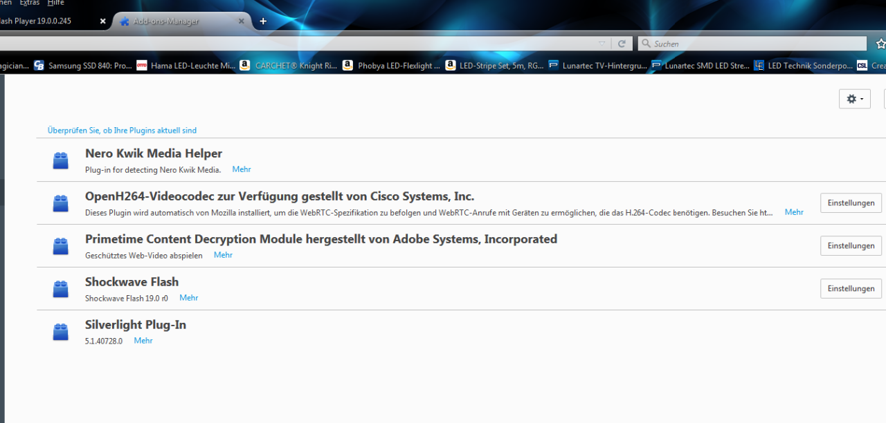This screenshot has width=886, height=423.
Task: Close the Add-ons-Manager tab
Action: click(x=242, y=21)
